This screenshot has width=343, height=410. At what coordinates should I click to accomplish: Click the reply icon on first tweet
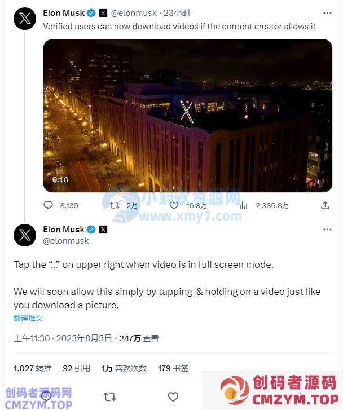click(48, 205)
